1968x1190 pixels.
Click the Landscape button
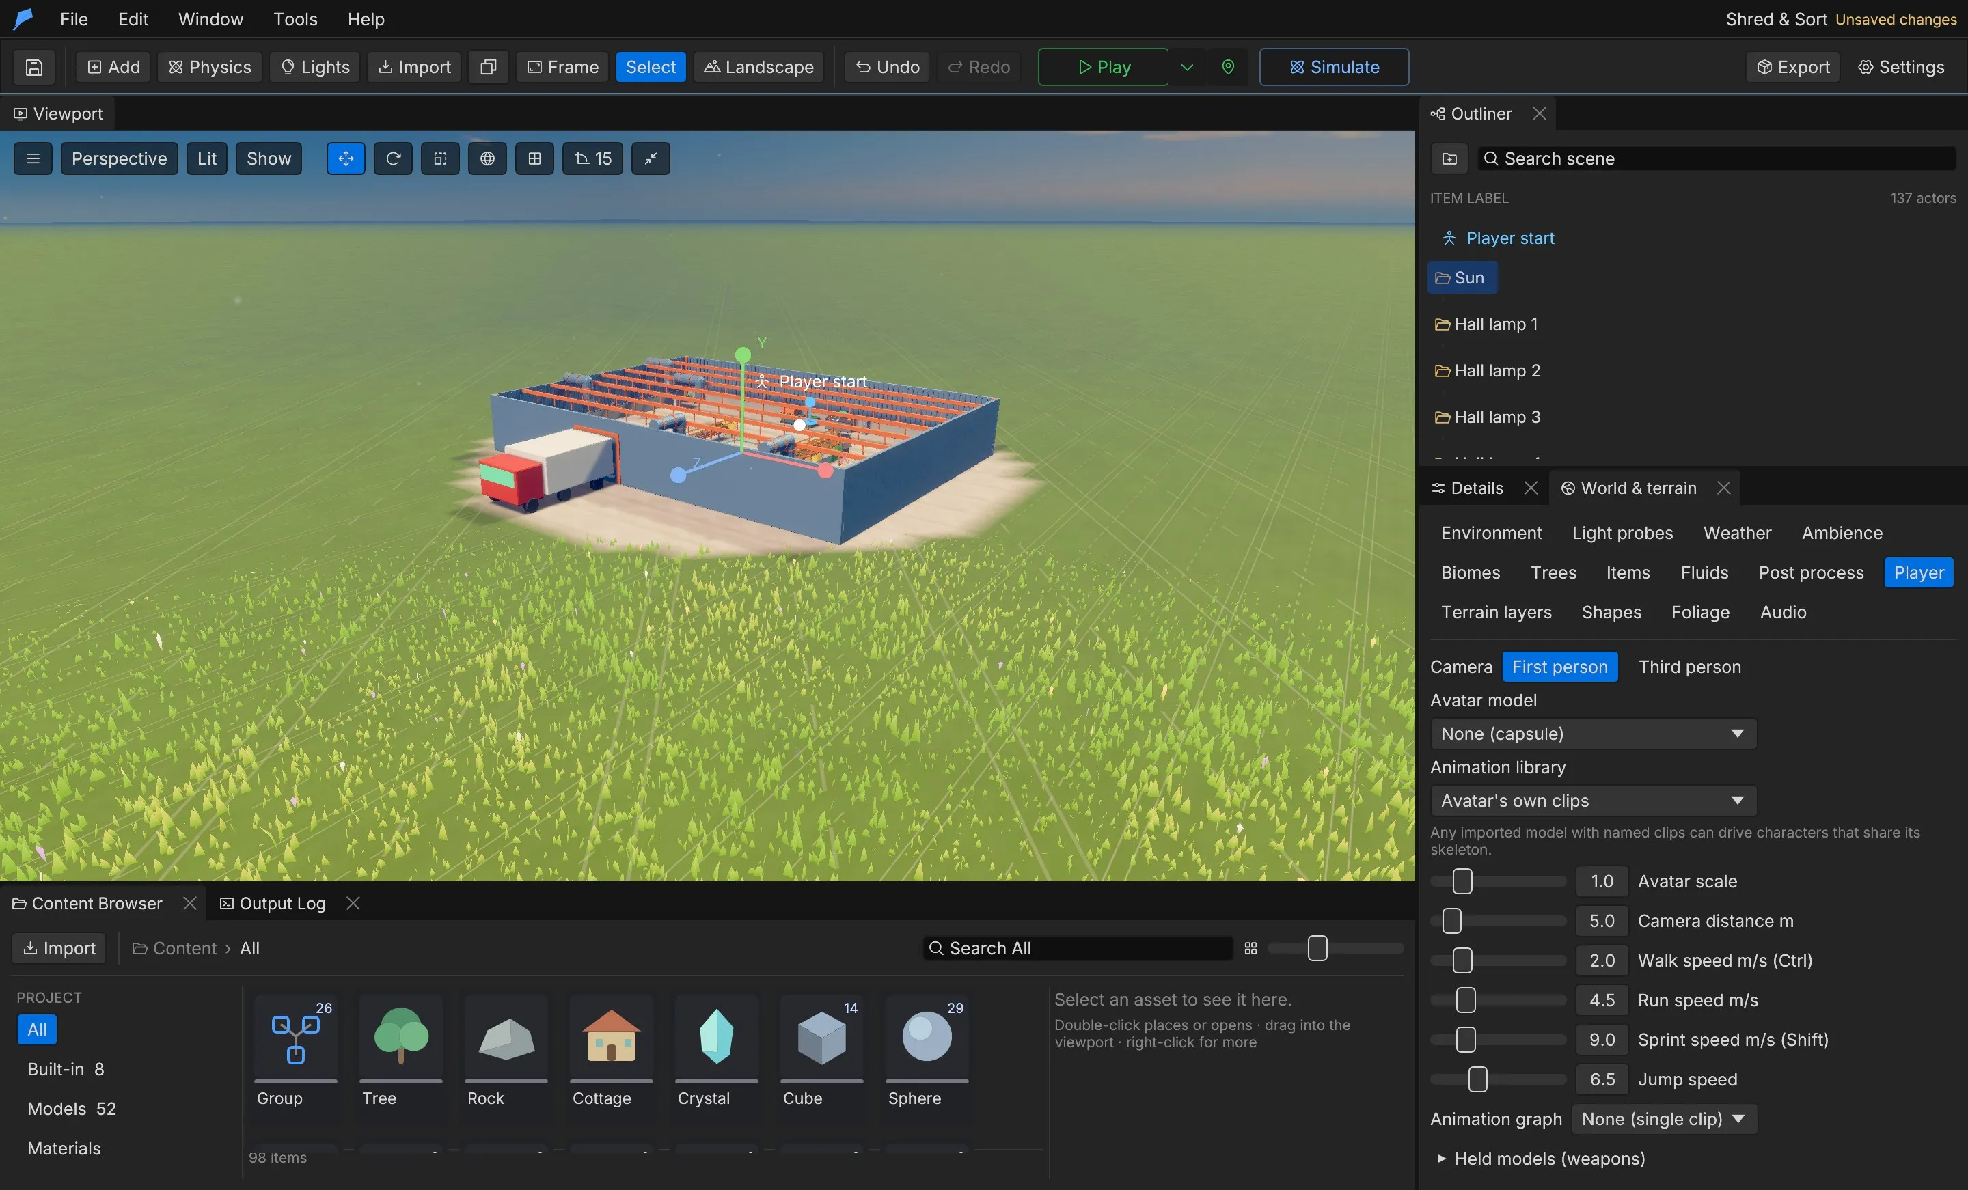tap(758, 67)
